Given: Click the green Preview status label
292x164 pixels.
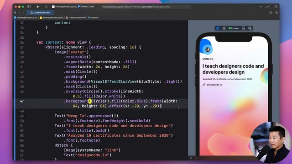Looking at the screenshot, I should 234,28.
